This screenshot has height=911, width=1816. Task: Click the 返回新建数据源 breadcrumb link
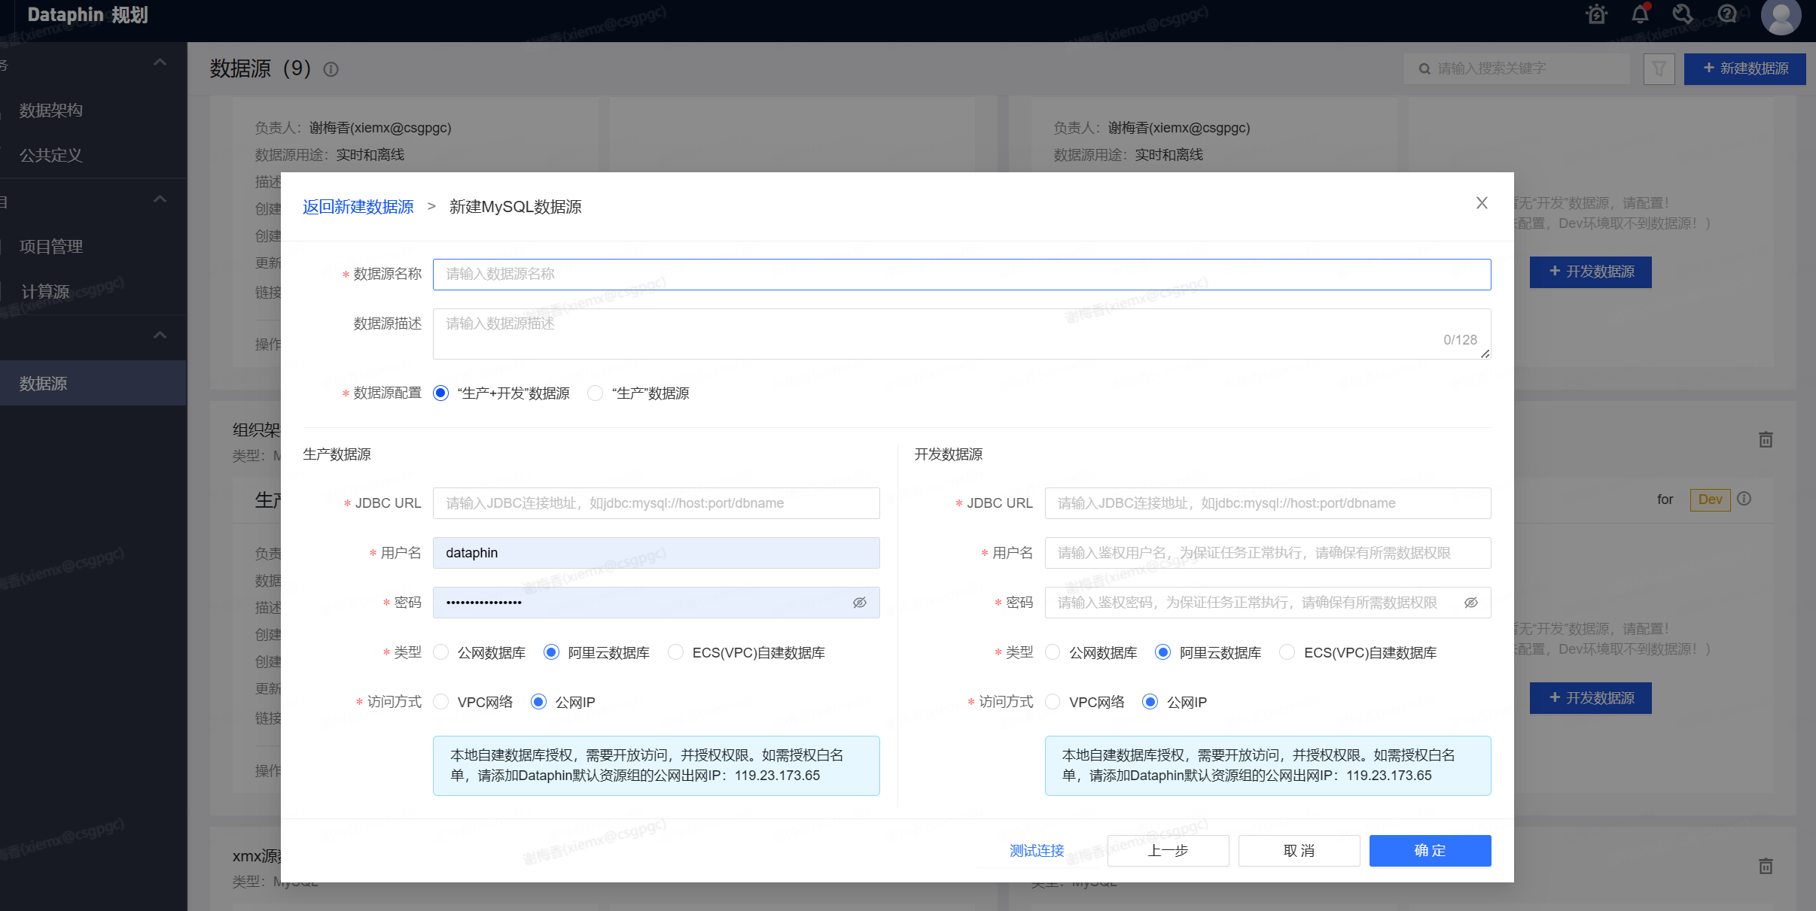[358, 207]
